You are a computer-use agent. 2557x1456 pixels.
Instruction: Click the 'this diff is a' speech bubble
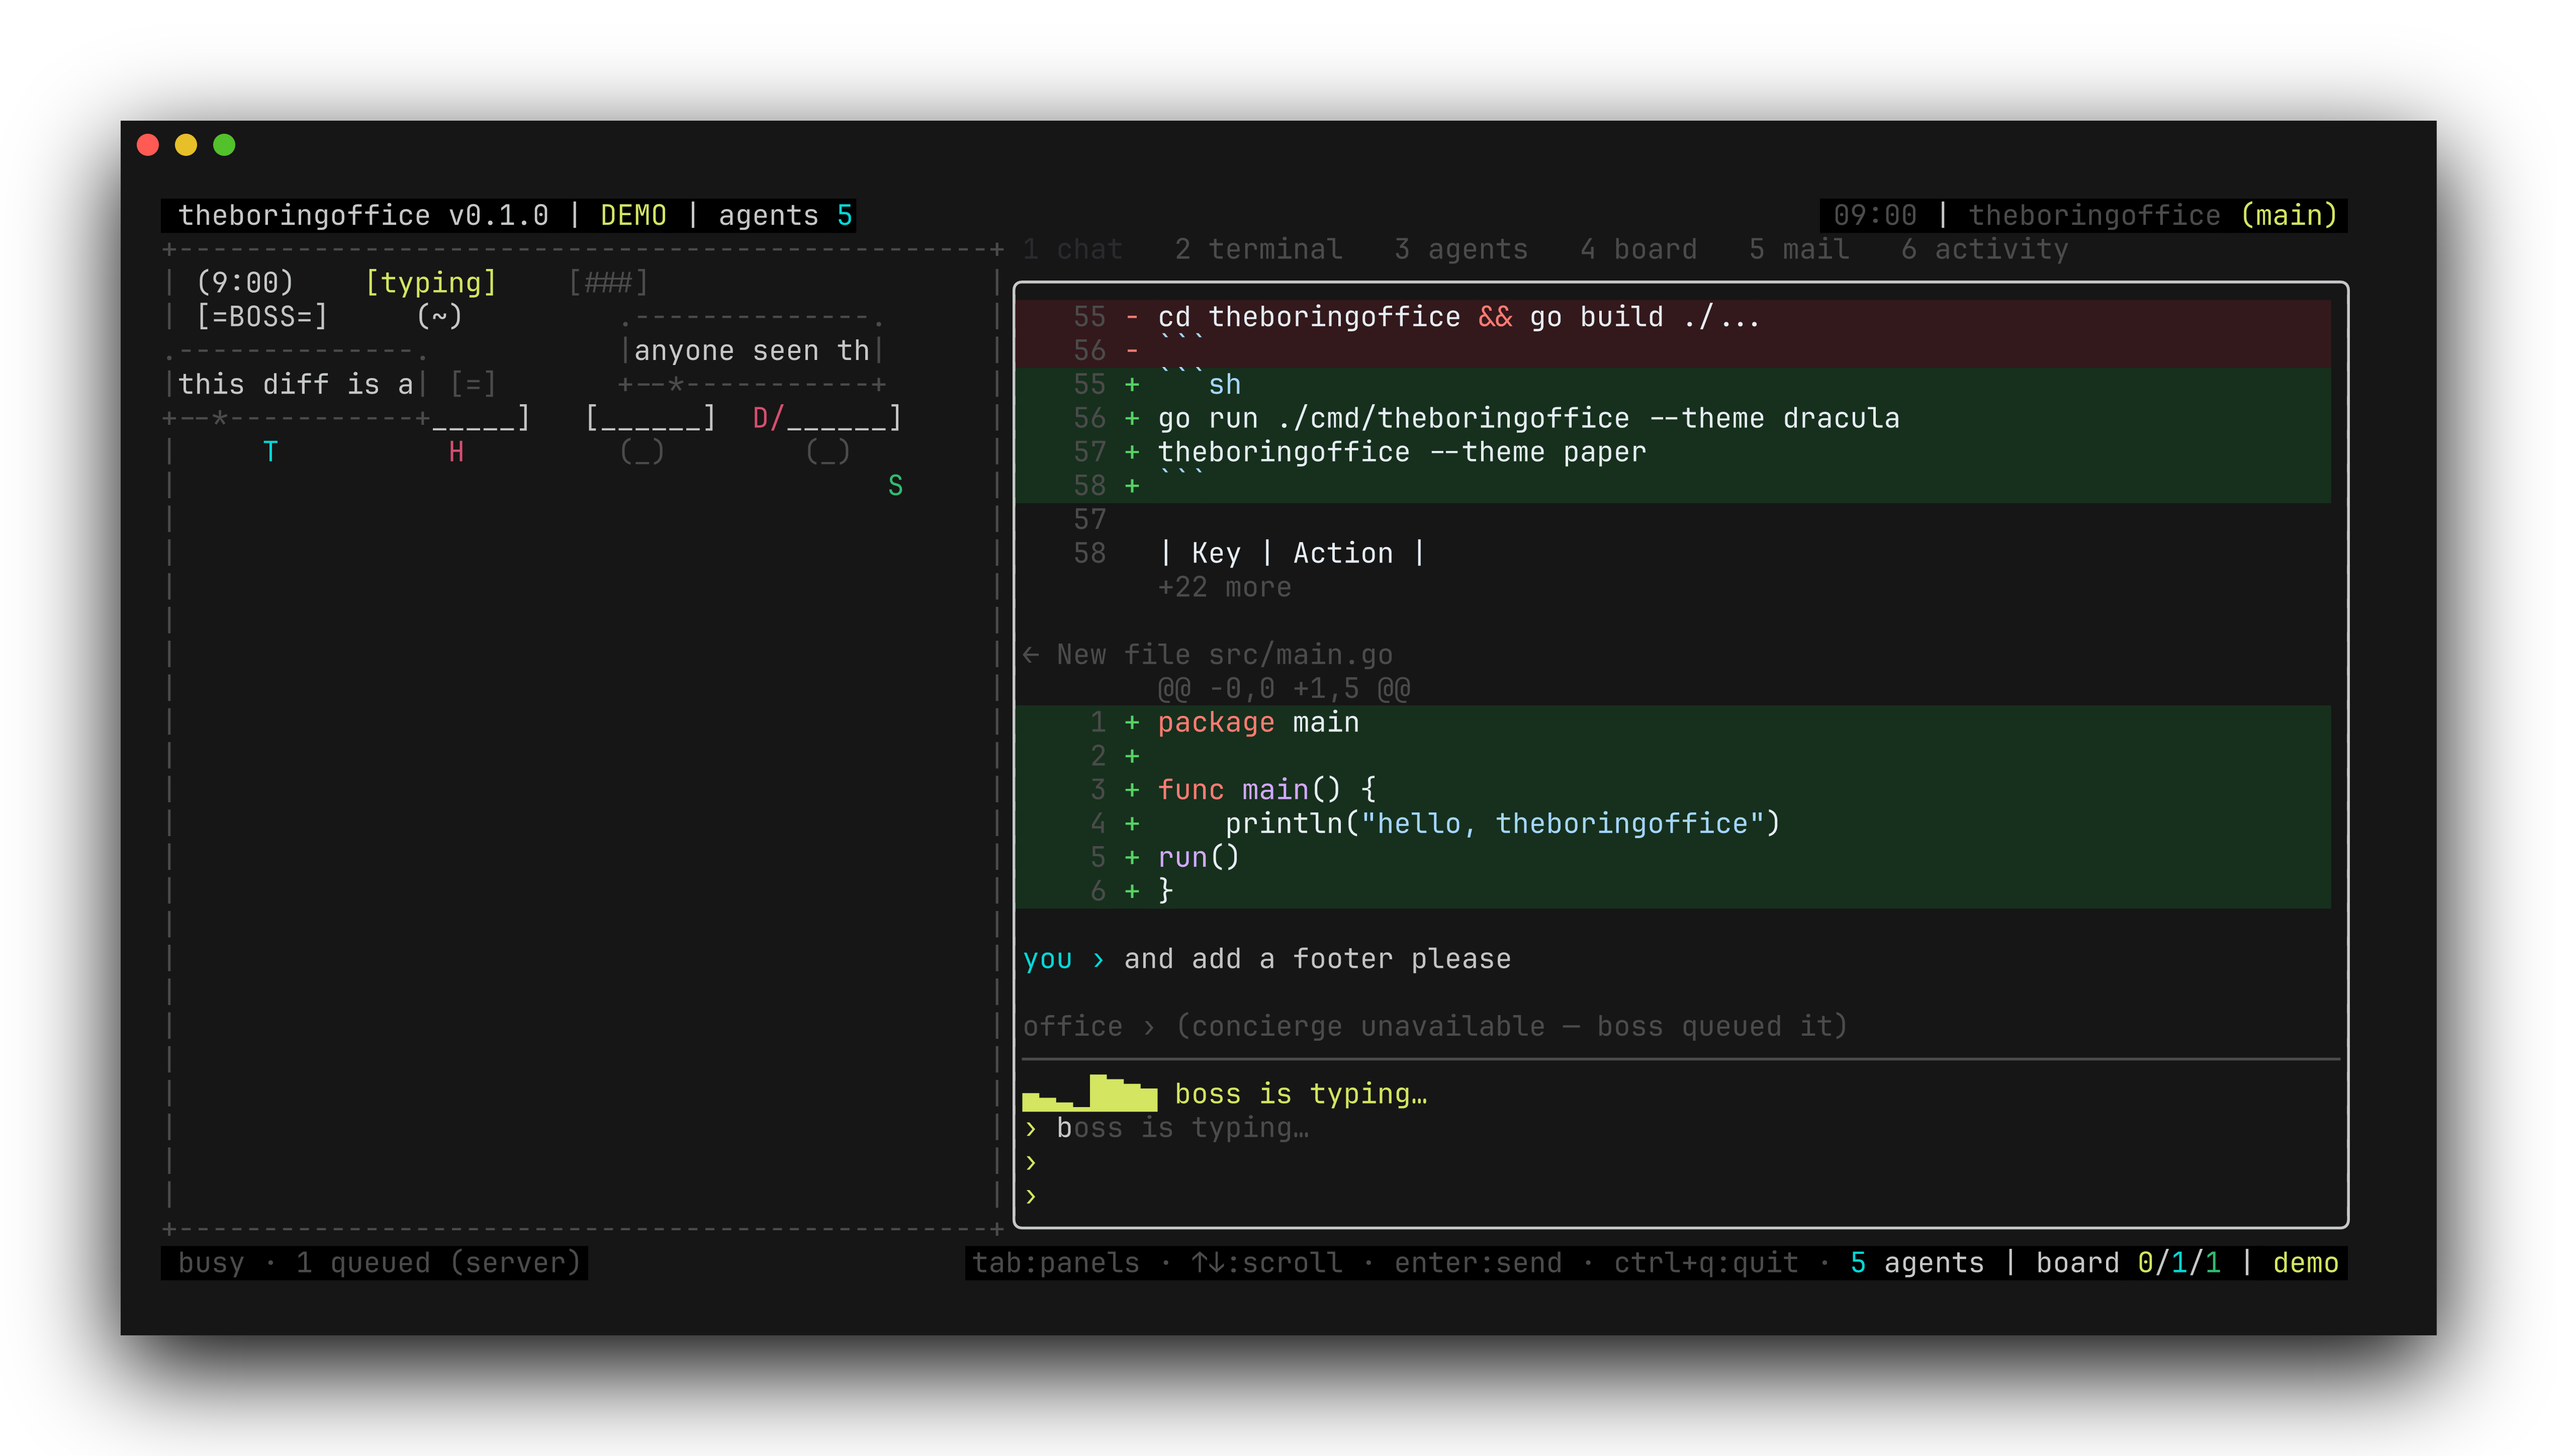[295, 385]
